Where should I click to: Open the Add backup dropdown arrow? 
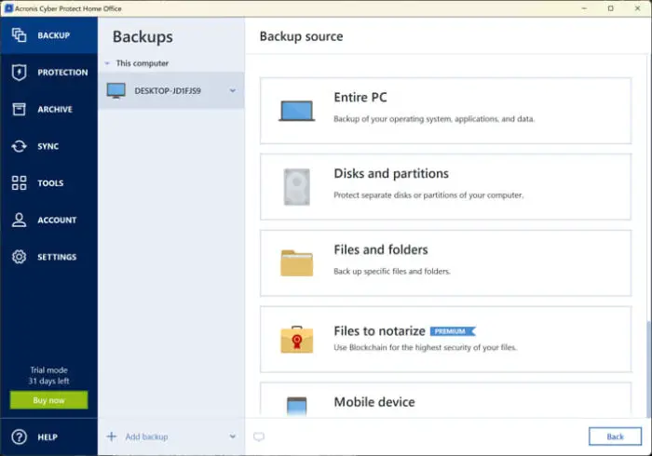tap(233, 436)
